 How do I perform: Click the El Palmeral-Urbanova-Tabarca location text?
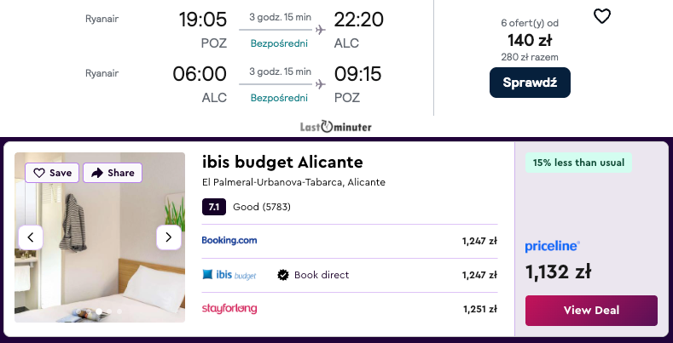coord(293,182)
